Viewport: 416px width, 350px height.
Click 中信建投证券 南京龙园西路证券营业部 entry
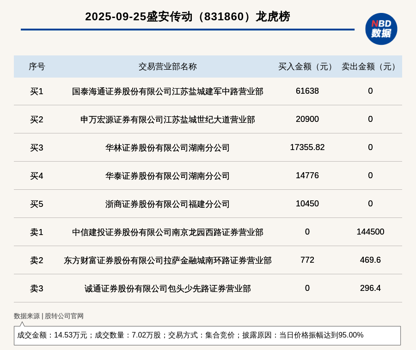click(x=167, y=232)
